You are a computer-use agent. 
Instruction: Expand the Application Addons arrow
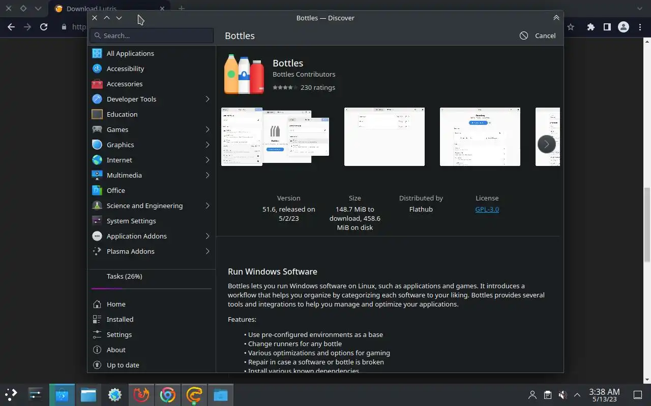(x=208, y=236)
